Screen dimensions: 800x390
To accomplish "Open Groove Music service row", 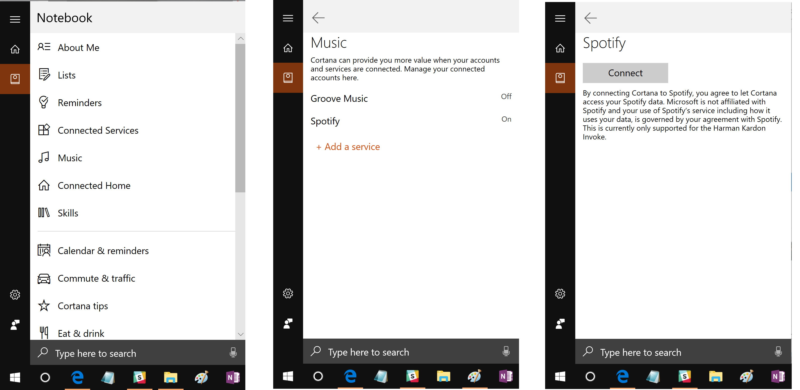I will 411,98.
